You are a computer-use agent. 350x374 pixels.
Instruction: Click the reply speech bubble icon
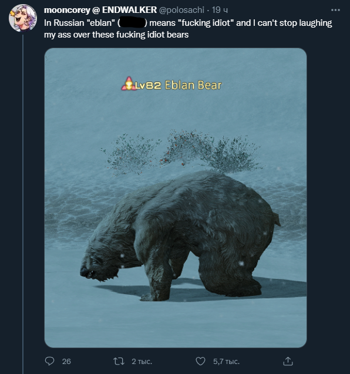point(50,361)
